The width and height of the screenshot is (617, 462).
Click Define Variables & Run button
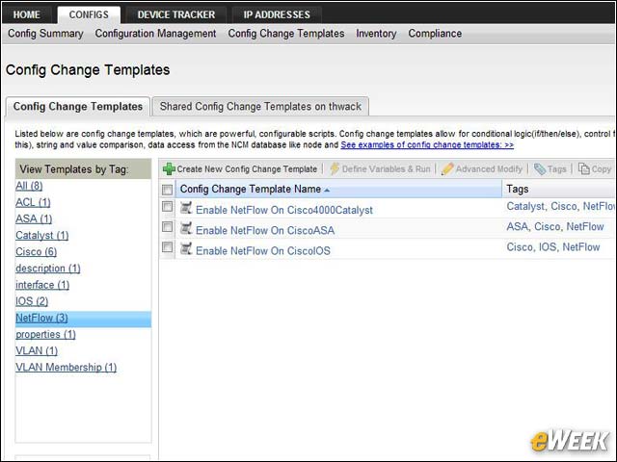click(380, 169)
